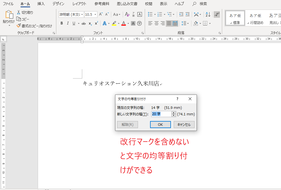Apply the character border (boxed A) icon
Screen dimensions: 281x190
coord(139,14)
